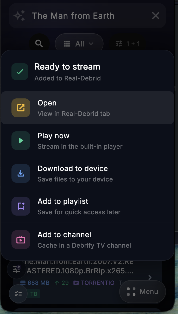Open the Menu button at bottom right
178x314 pixels.
click(143, 292)
